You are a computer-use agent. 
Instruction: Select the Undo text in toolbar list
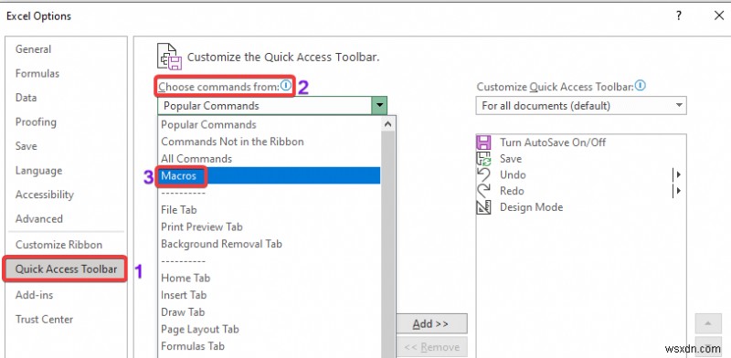click(513, 174)
